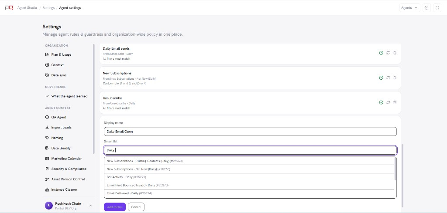The width and height of the screenshot is (447, 213).
Task: Click the QA Agent icon
Action: [x=47, y=117]
